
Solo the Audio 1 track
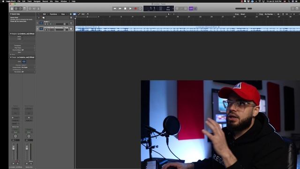pos(48,24)
